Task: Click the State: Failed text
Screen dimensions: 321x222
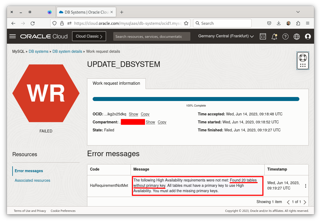Action: [103, 130]
